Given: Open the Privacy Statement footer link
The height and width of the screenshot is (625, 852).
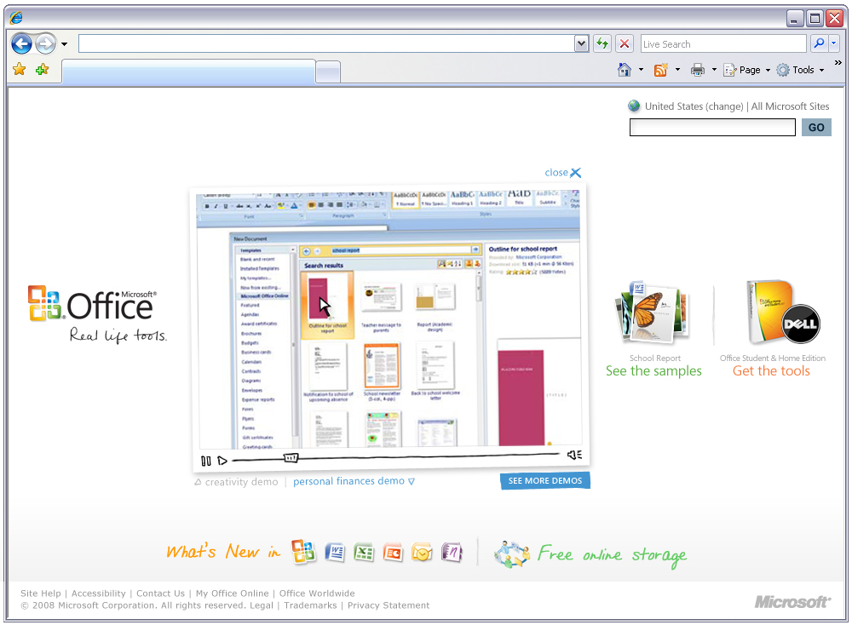Looking at the screenshot, I should (x=389, y=605).
